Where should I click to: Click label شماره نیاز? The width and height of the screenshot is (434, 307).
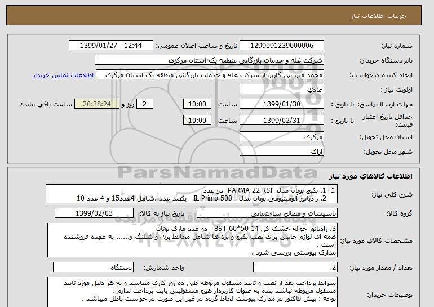397,46
